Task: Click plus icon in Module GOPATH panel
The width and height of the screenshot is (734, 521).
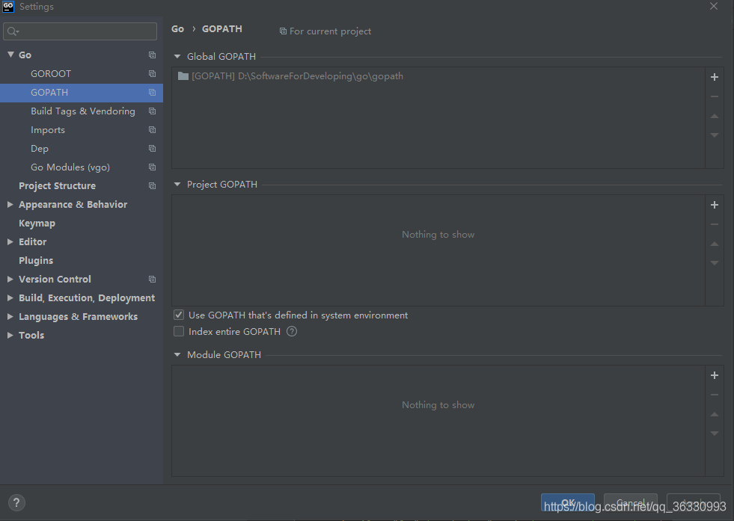Action: click(714, 375)
